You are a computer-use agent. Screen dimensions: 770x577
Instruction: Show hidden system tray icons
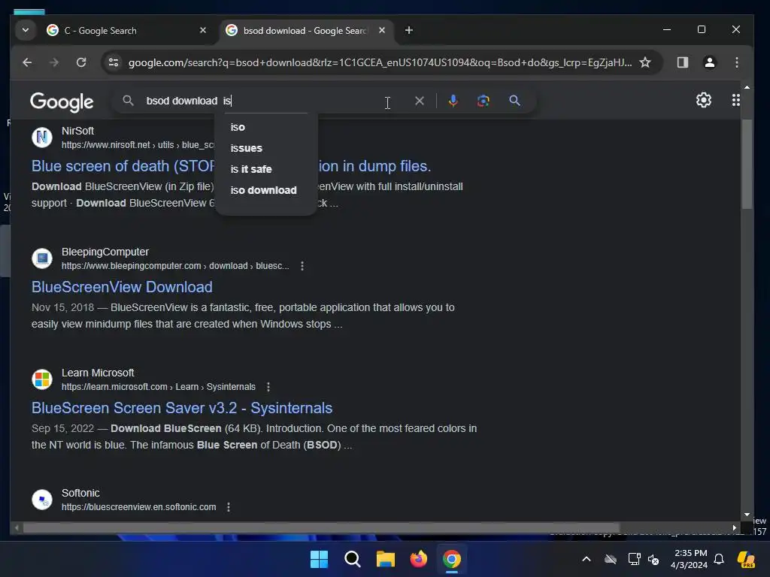pos(587,559)
